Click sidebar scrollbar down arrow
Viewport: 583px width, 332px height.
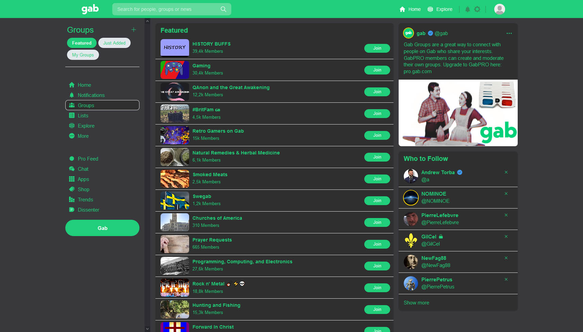(x=147, y=329)
